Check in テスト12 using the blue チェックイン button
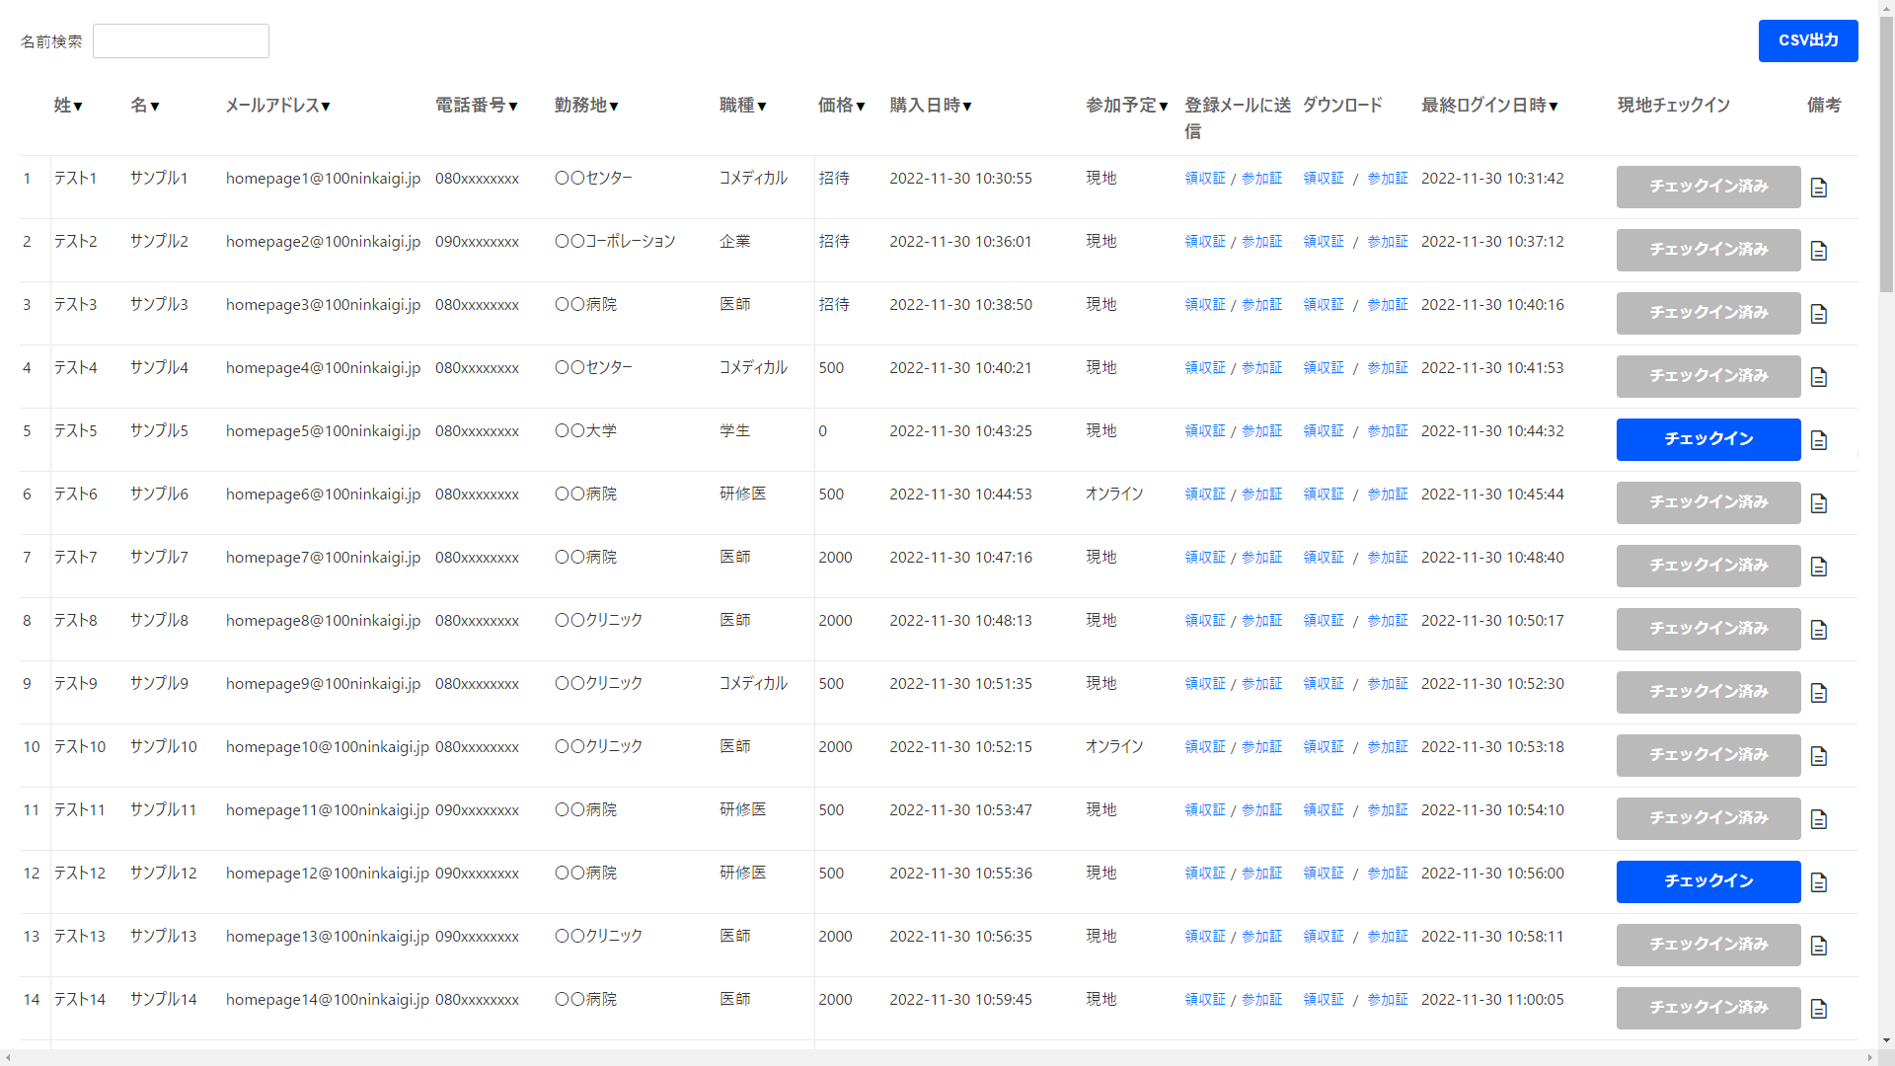Screen dimensions: 1895x1066 pos(1707,881)
